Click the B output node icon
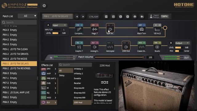Image resolution: width=197 pixels, height=111 pixels. pyautogui.click(x=171, y=43)
